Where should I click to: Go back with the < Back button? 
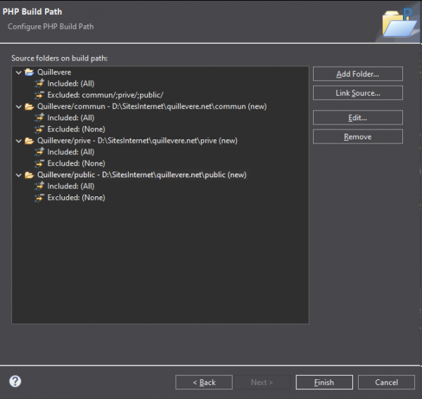[204, 382]
